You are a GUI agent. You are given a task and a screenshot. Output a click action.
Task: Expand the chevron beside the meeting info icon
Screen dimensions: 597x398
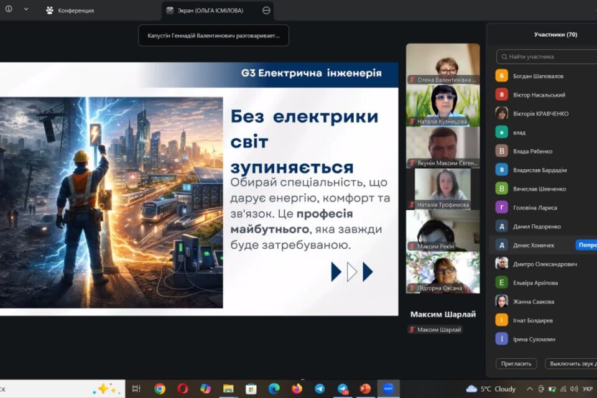click(x=26, y=9)
